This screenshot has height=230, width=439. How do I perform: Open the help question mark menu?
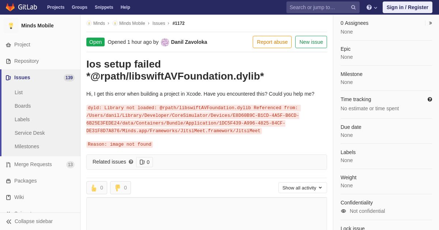coord(372,7)
